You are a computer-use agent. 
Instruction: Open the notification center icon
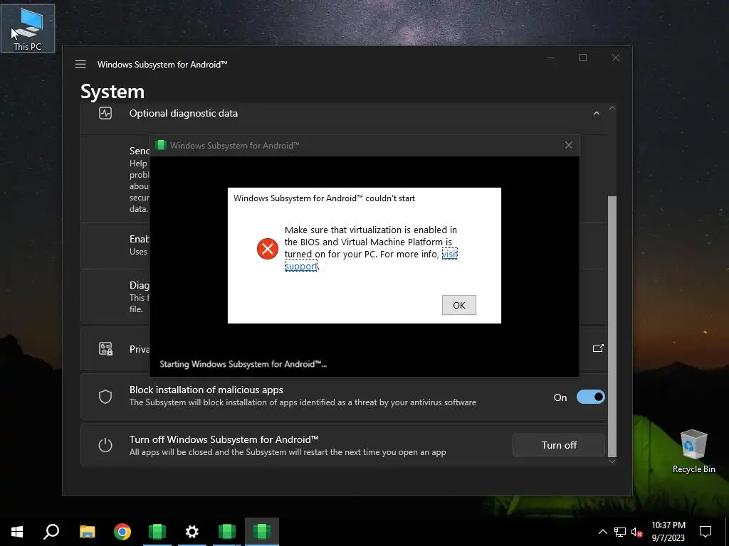(706, 532)
